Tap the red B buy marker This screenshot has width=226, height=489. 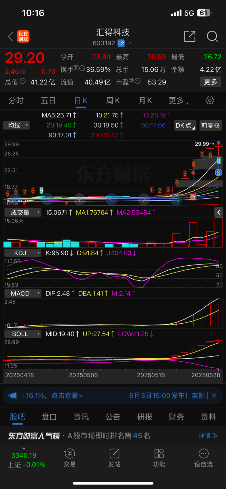193,197
